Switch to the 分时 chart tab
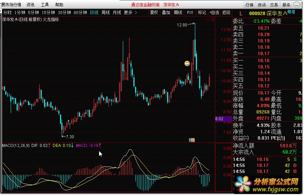The width and height of the screenshot is (304, 195). [x=7, y=13]
